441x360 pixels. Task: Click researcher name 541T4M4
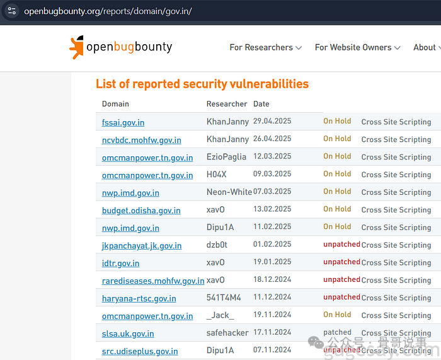tap(224, 298)
